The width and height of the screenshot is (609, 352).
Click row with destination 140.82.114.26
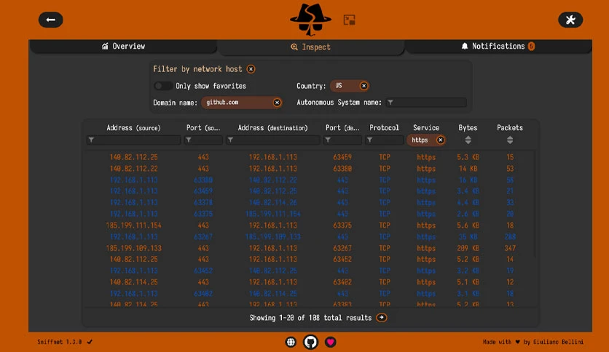(311, 202)
